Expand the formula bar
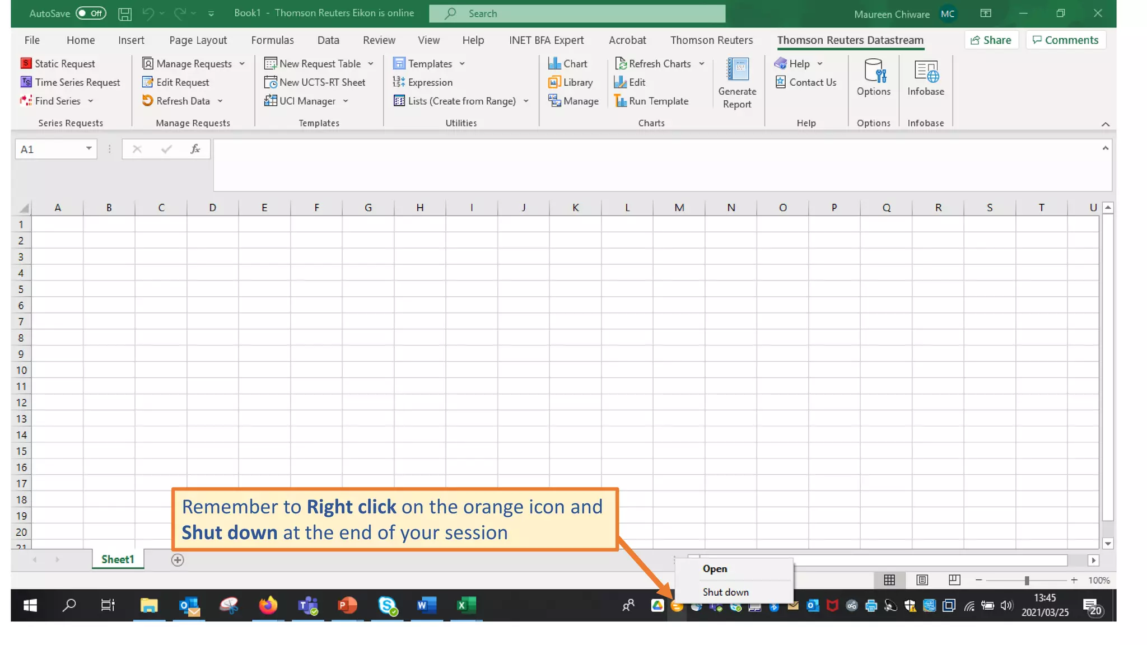1147x645 pixels. point(1105,148)
